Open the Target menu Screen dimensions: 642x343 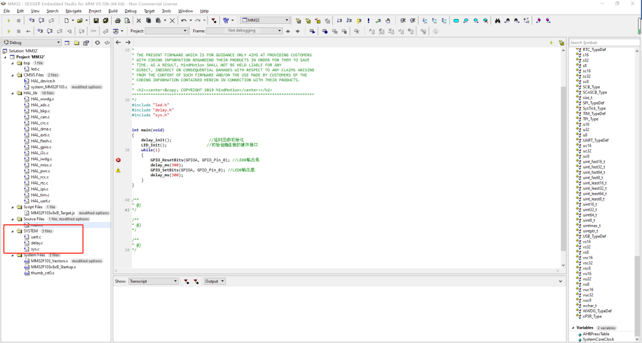(149, 11)
